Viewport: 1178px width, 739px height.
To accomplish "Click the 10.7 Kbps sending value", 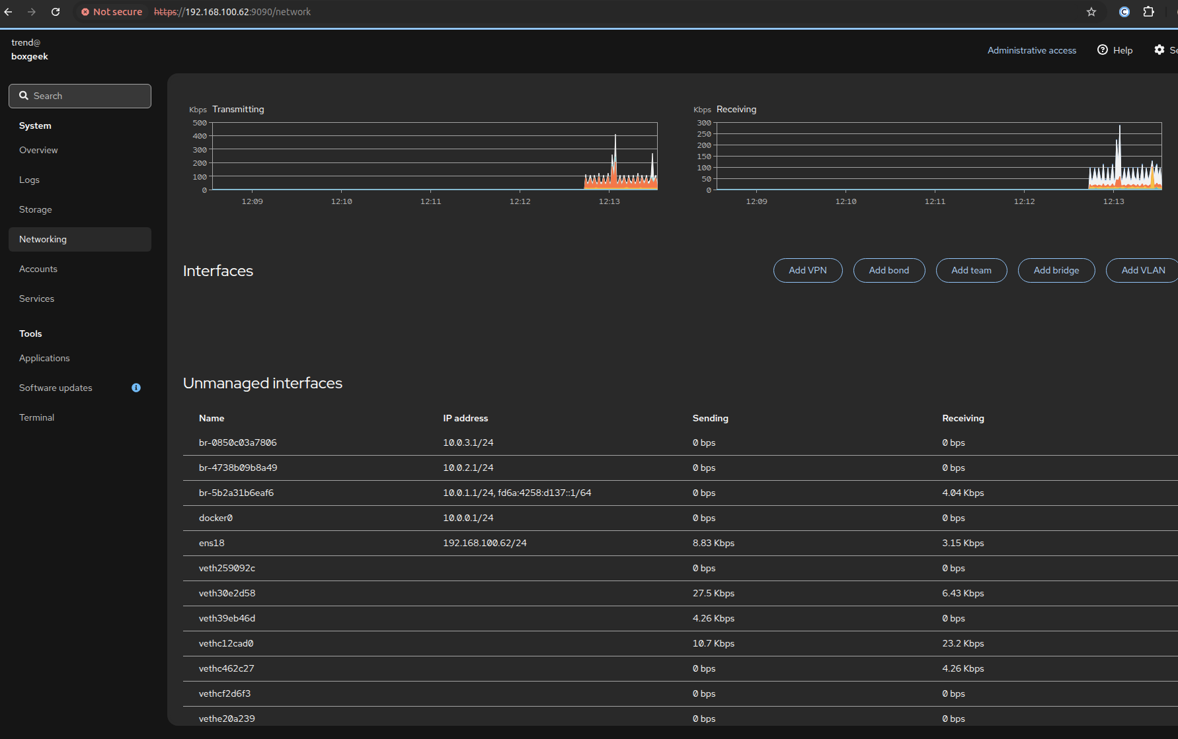I will pos(713,643).
